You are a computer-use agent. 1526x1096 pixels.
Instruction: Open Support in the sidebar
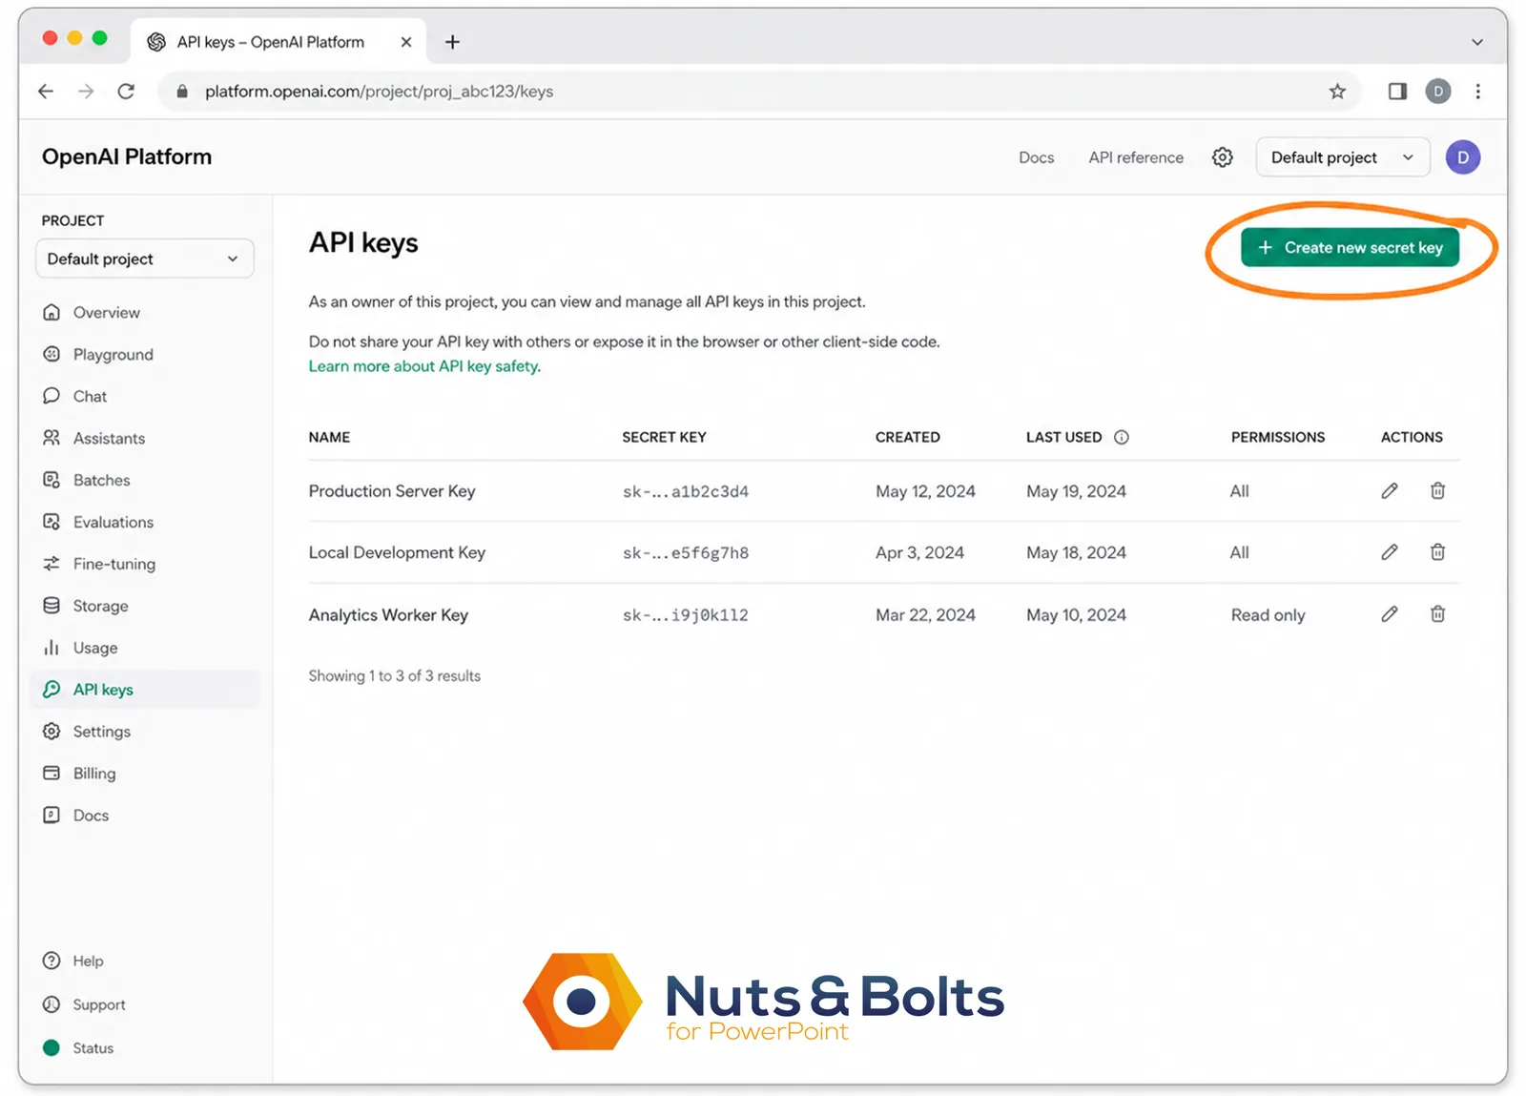point(84,1005)
